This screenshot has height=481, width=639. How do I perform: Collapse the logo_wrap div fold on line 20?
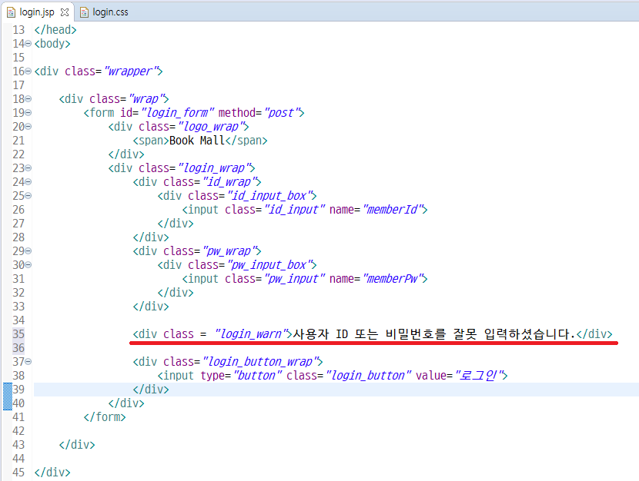[x=28, y=127]
